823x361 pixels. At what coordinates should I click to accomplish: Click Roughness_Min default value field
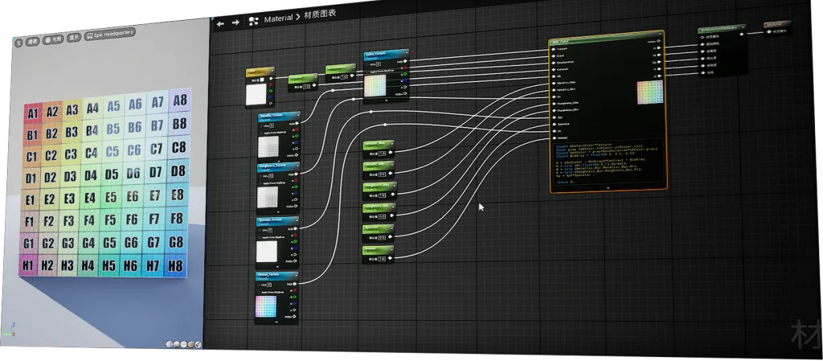[x=382, y=216]
